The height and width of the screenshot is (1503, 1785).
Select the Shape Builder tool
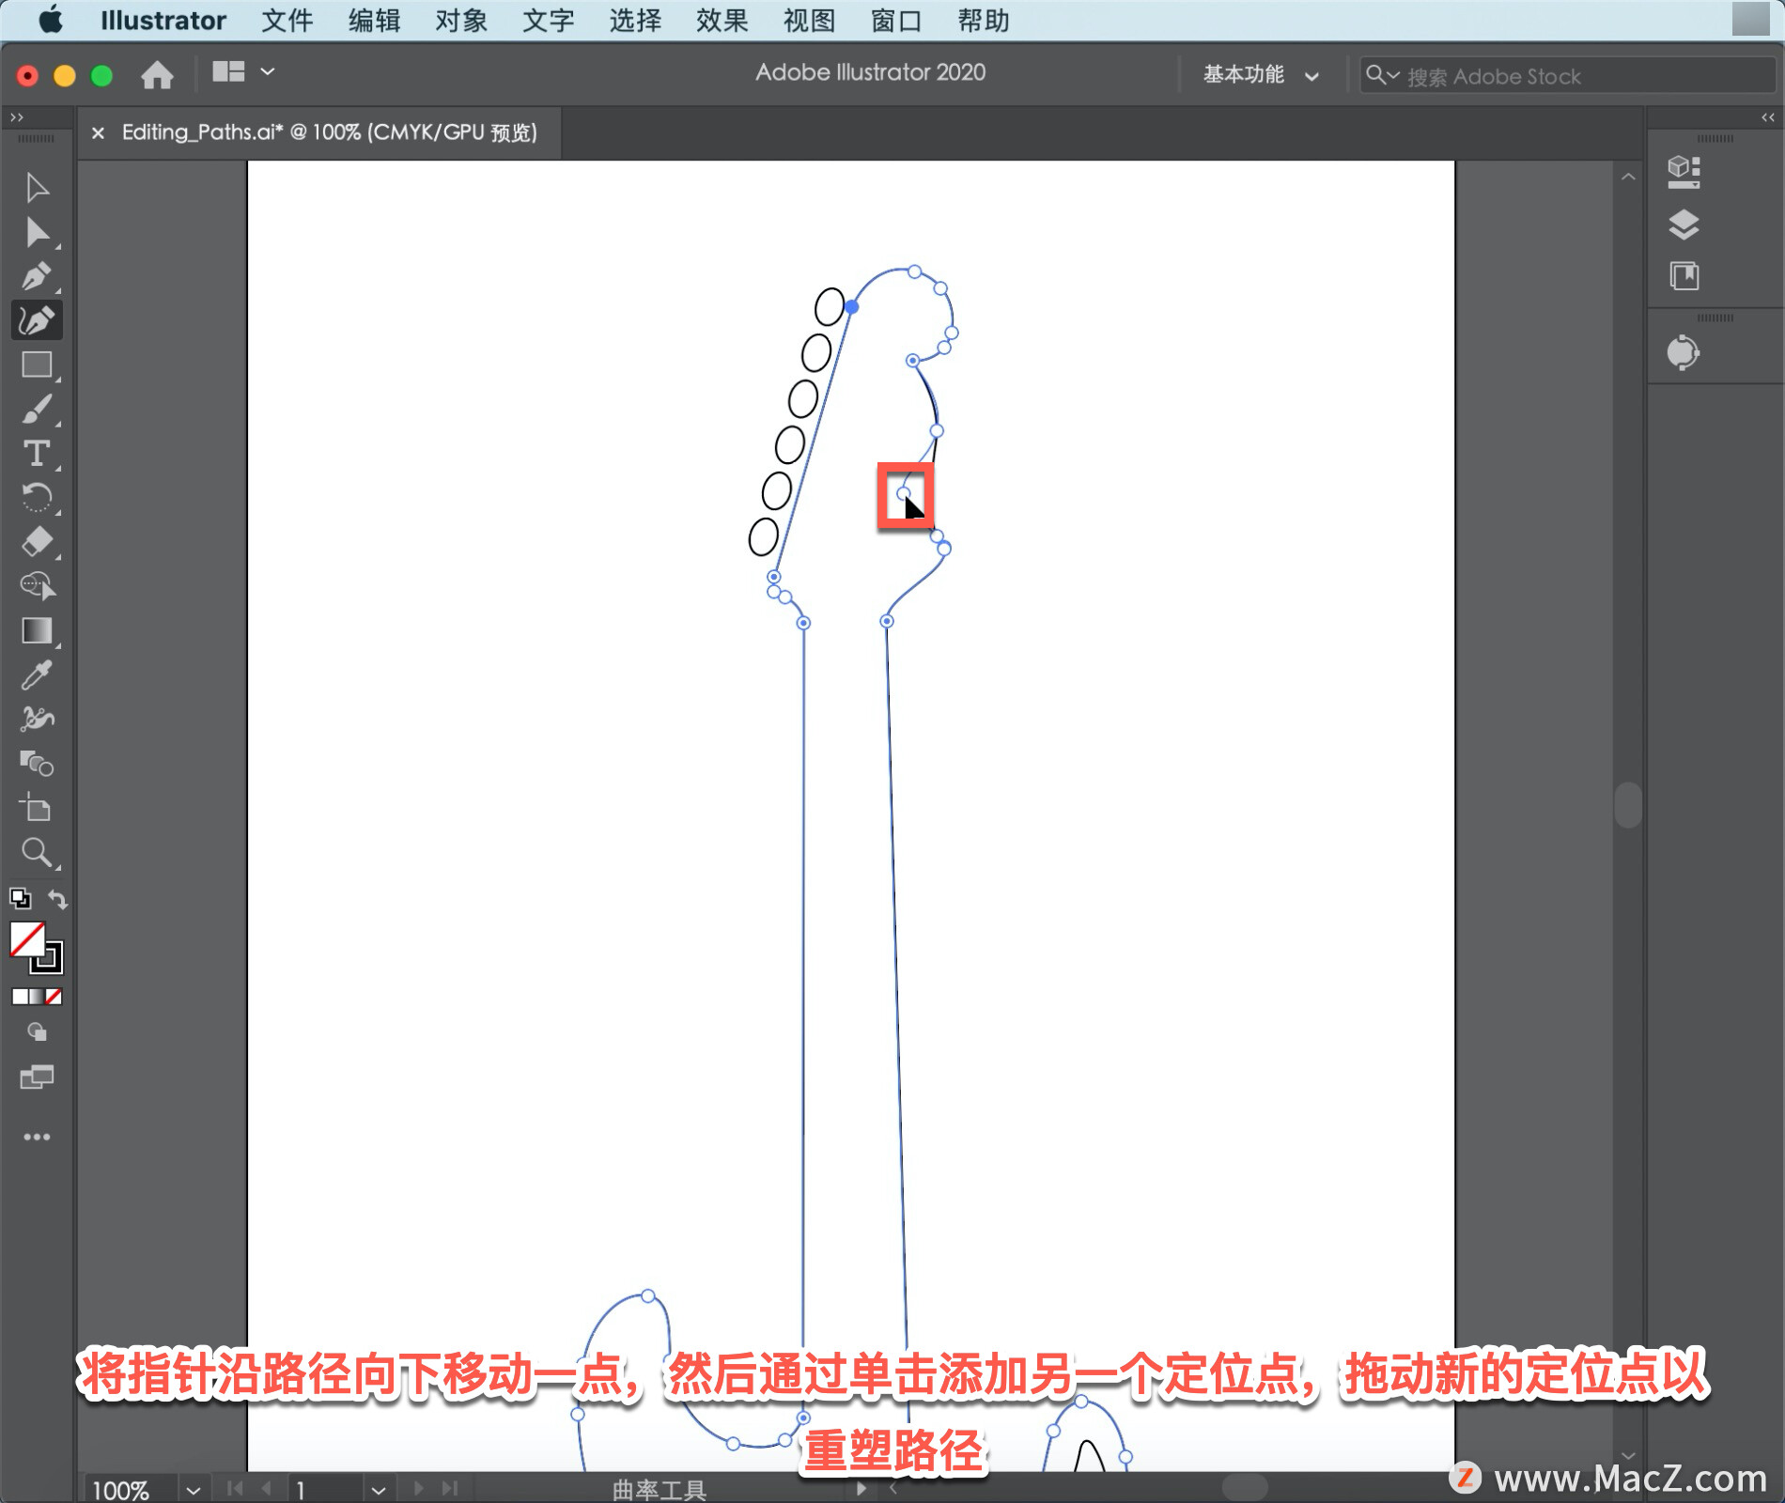pos(37,586)
